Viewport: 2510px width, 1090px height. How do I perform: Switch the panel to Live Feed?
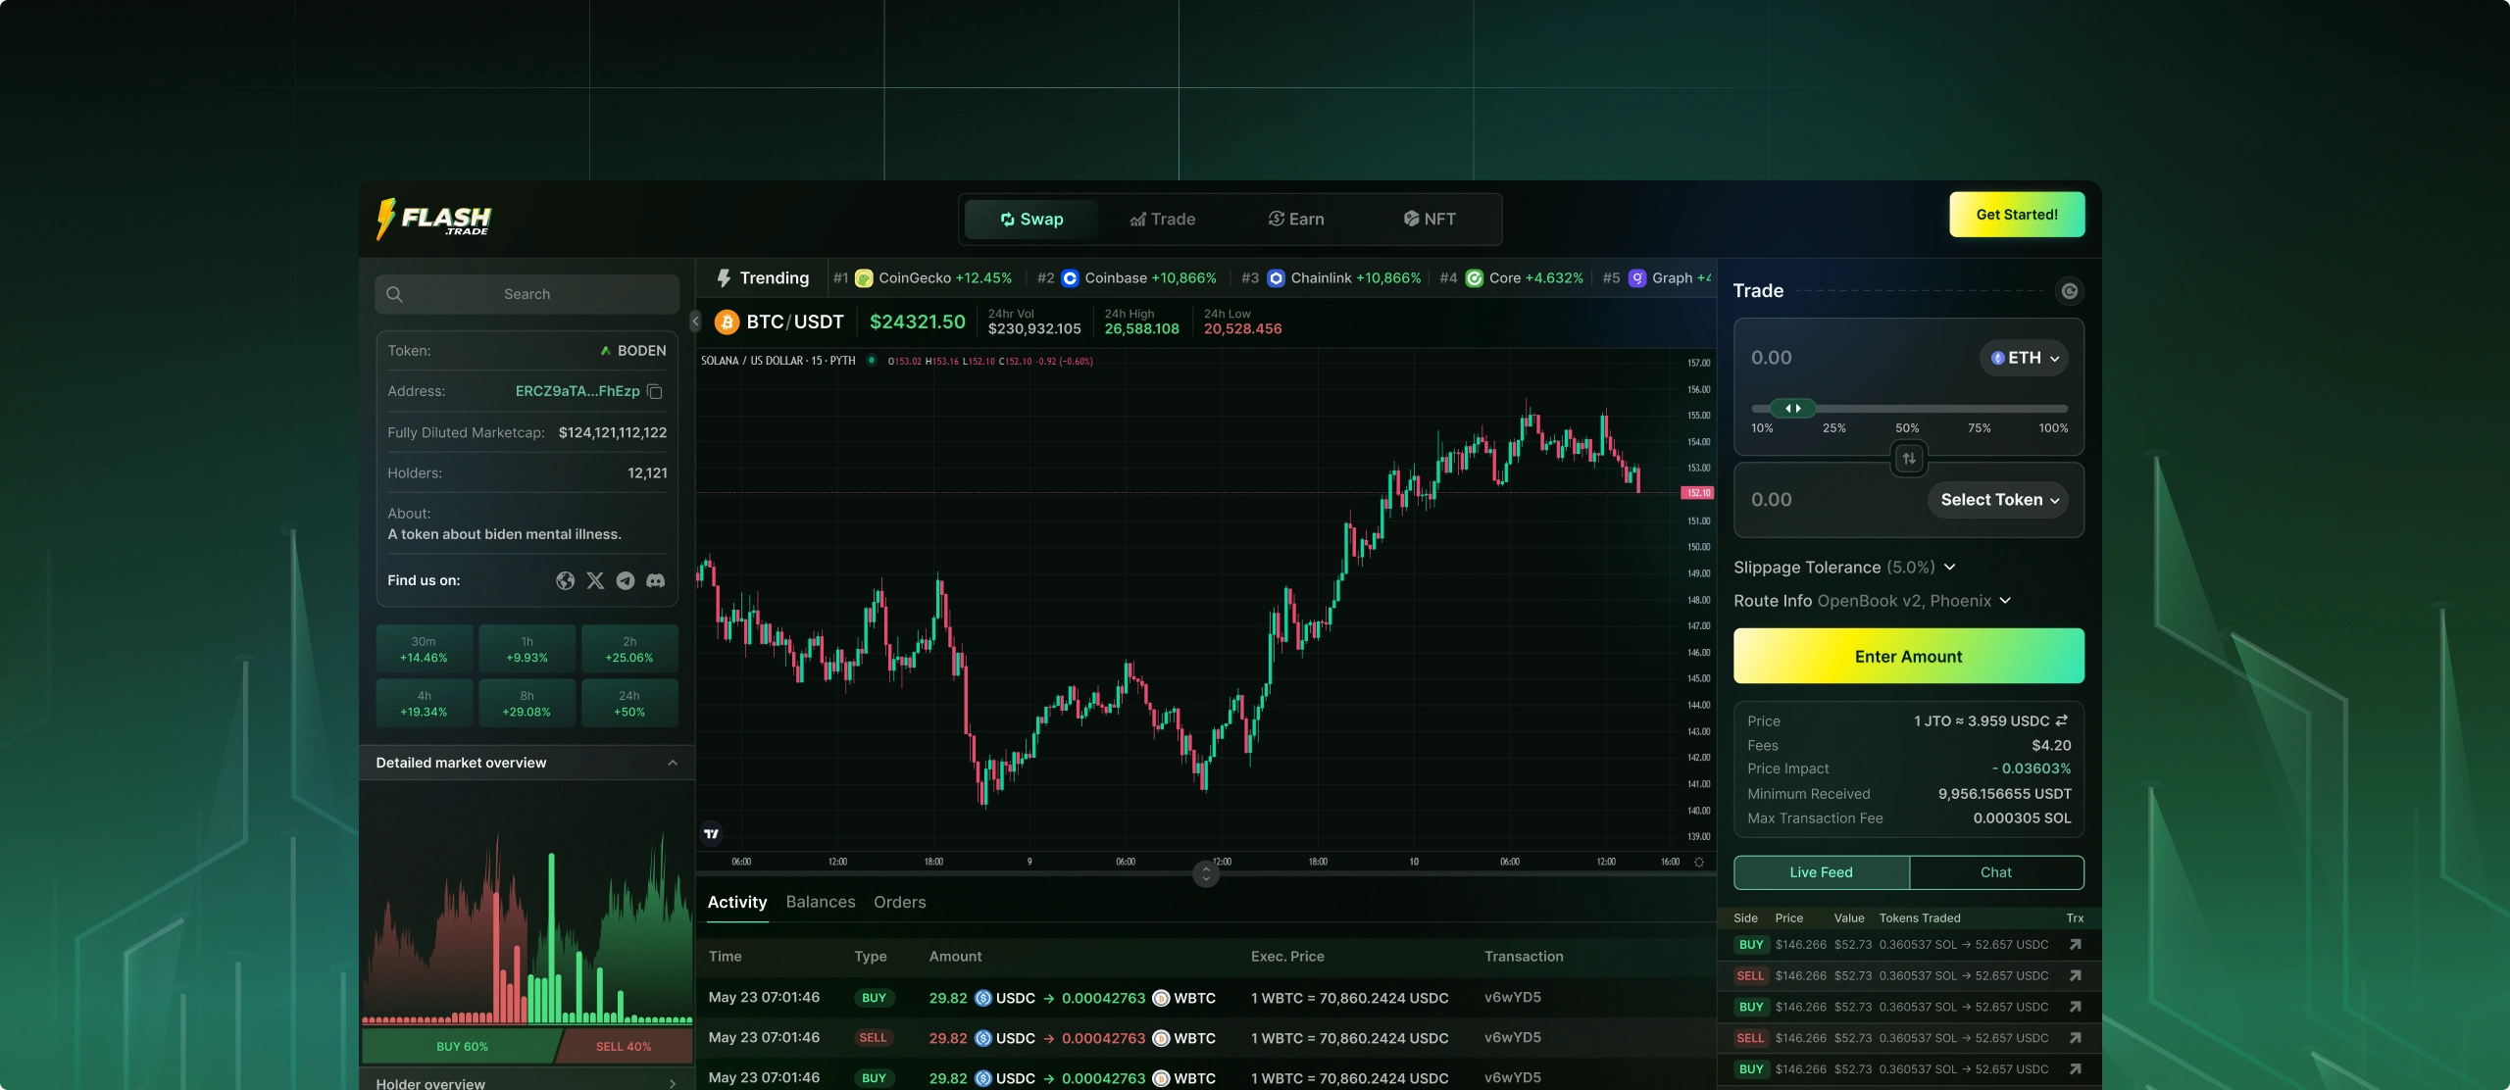point(1821,872)
